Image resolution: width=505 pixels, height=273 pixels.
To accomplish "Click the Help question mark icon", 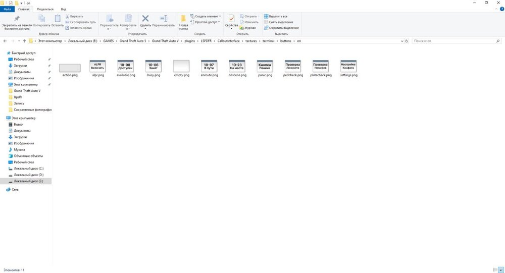I will point(502,9).
